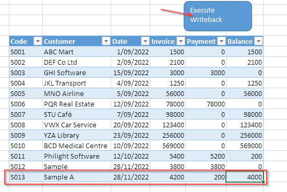Select the YZA Library cell

pyautogui.click(x=77, y=135)
